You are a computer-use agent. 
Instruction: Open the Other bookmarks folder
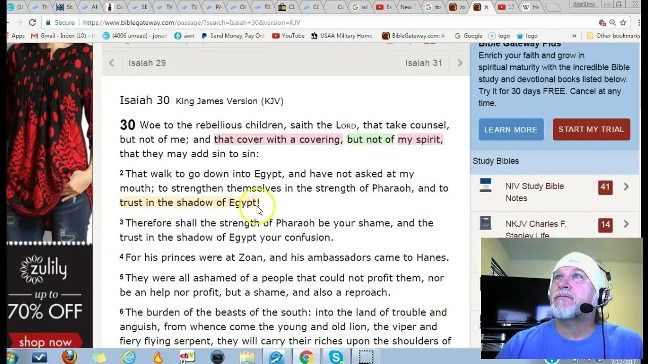click(613, 36)
